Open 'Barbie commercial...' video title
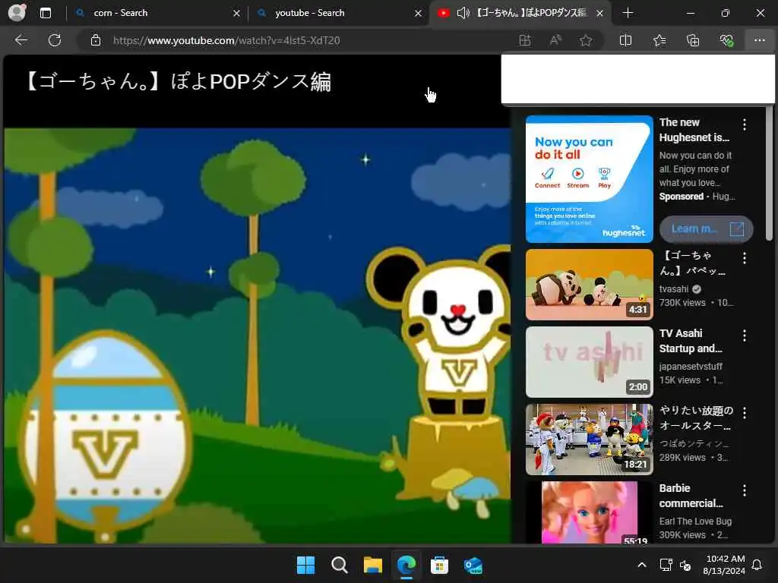 tap(691, 496)
